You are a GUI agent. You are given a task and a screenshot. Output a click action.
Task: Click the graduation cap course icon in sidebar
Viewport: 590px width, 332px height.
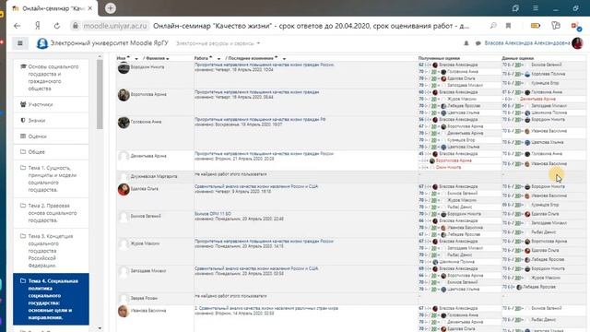(x=23, y=66)
